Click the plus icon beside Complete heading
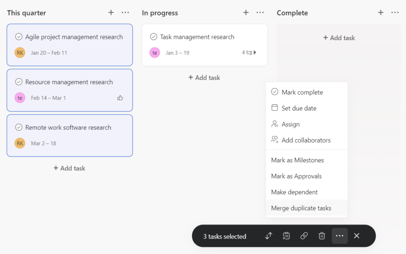The image size is (406, 254). [381, 13]
